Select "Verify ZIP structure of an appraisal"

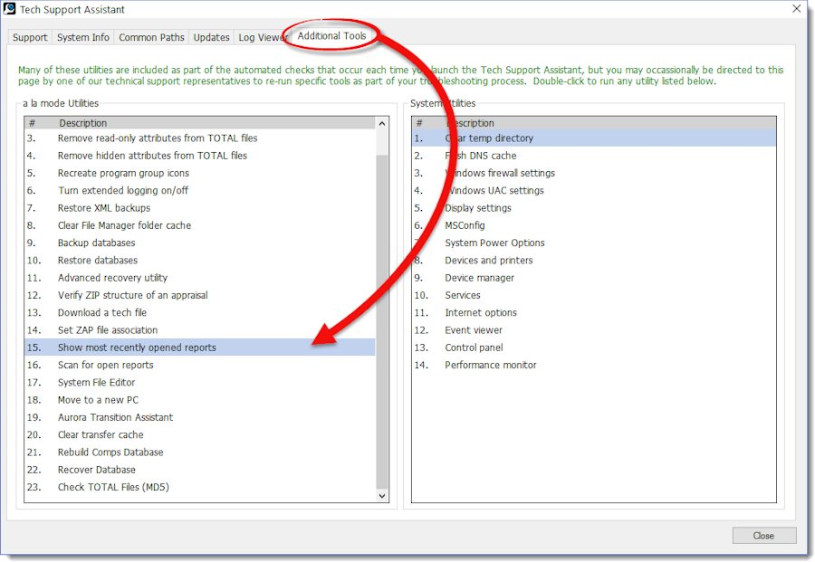click(199, 295)
